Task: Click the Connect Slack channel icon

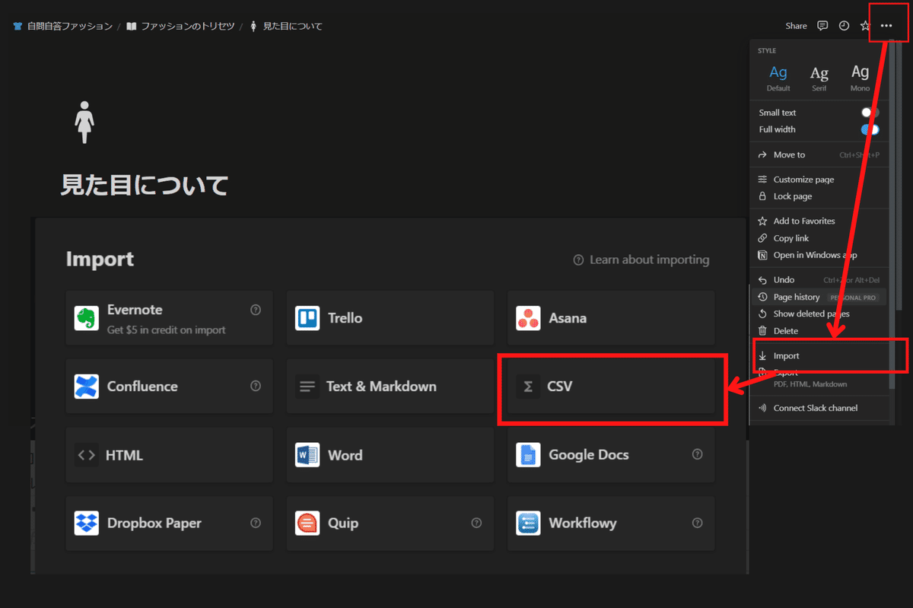Action: (762, 408)
